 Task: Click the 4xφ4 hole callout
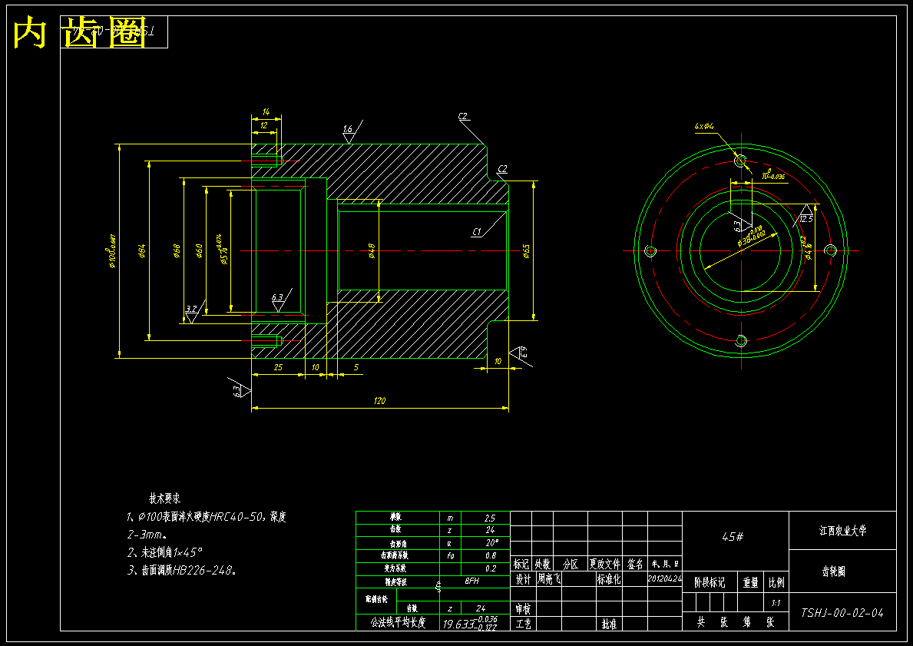coord(704,126)
